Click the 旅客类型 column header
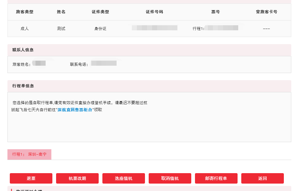Screen dimensions: 295x191 25,12
